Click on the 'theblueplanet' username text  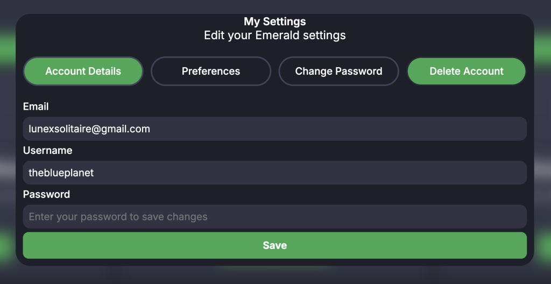click(x=61, y=173)
